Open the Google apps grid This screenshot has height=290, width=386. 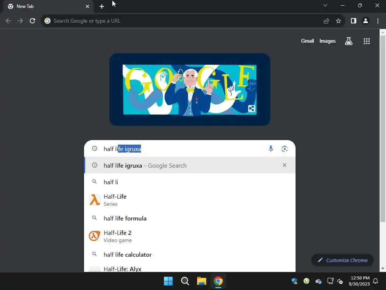[x=367, y=41]
